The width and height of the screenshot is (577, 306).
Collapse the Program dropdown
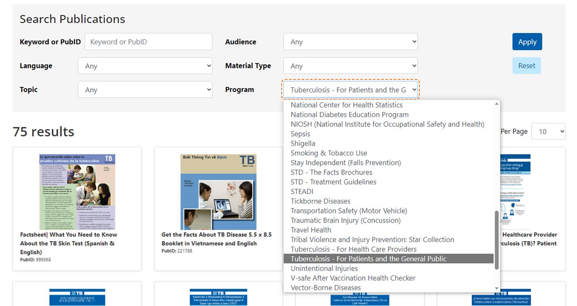pos(350,90)
